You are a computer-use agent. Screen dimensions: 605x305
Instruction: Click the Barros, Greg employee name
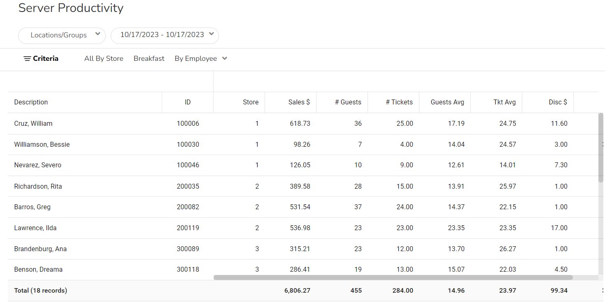[33, 207]
